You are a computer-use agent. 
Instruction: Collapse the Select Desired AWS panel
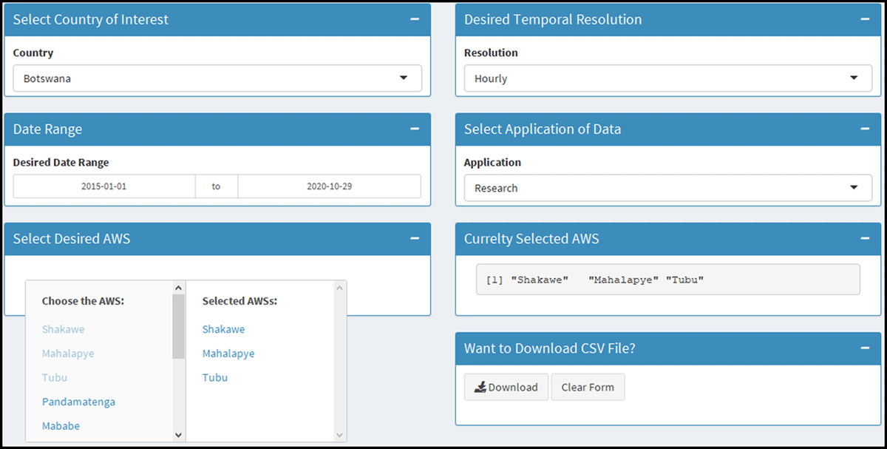click(x=414, y=239)
